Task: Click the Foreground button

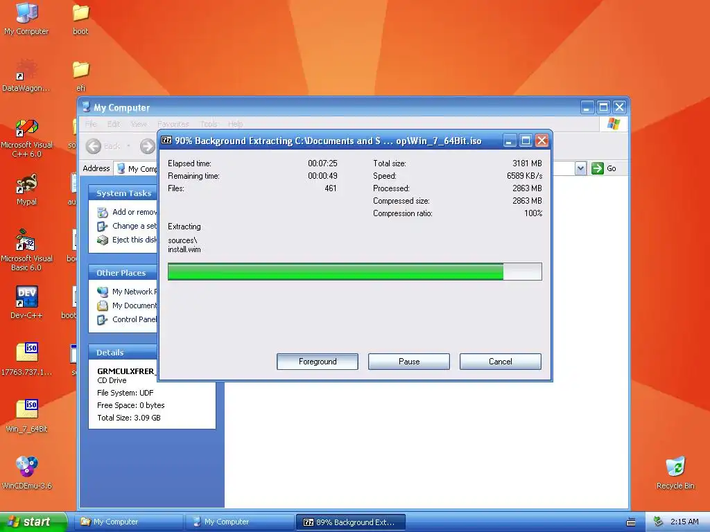Action: click(x=318, y=362)
